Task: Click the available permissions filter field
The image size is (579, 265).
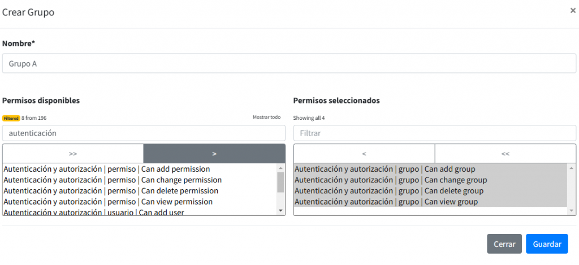Action: [x=144, y=133]
